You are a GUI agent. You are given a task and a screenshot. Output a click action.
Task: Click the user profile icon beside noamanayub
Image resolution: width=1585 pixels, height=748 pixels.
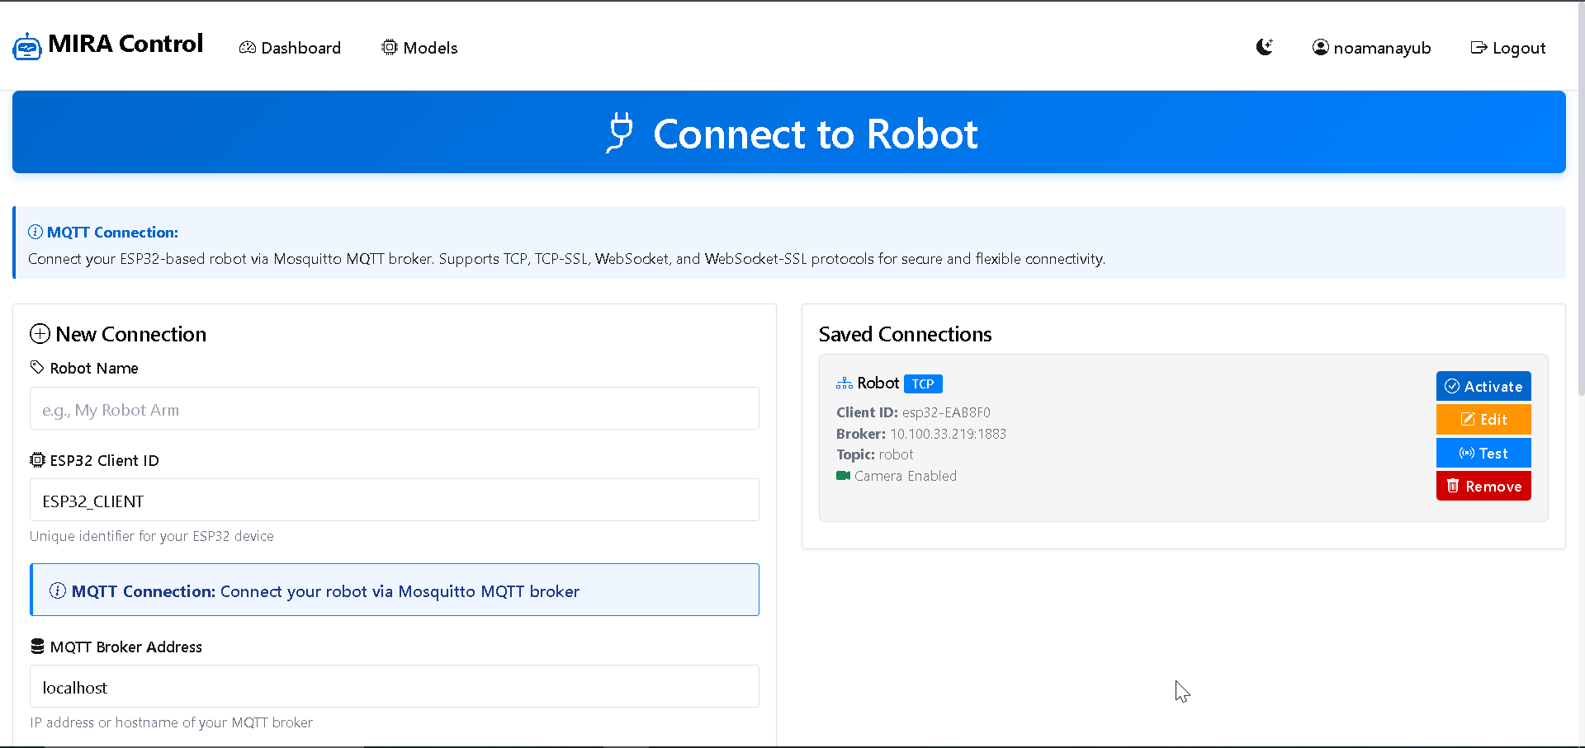coord(1322,47)
